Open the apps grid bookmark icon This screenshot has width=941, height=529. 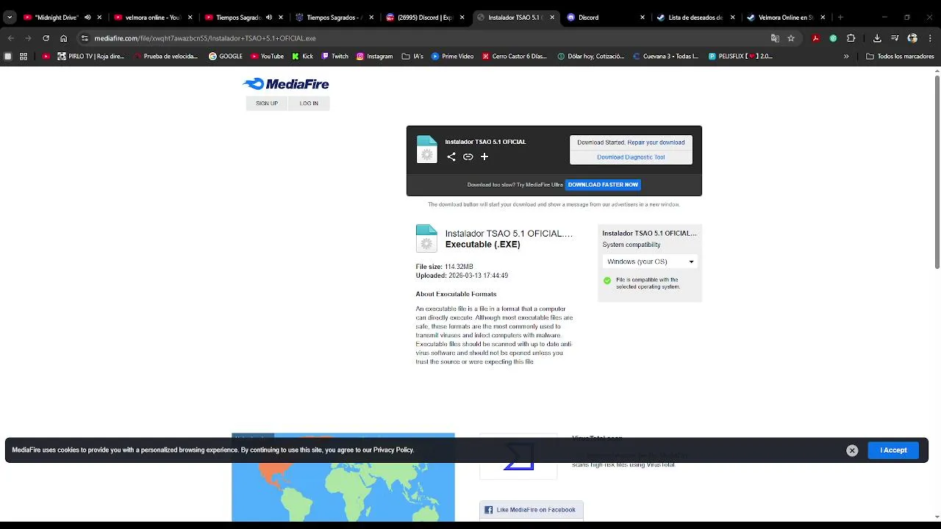tap(24, 56)
